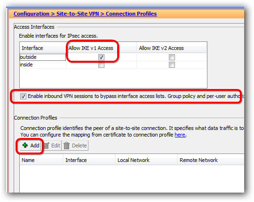Enable IKE v2 access for inside interface

pos(172,65)
